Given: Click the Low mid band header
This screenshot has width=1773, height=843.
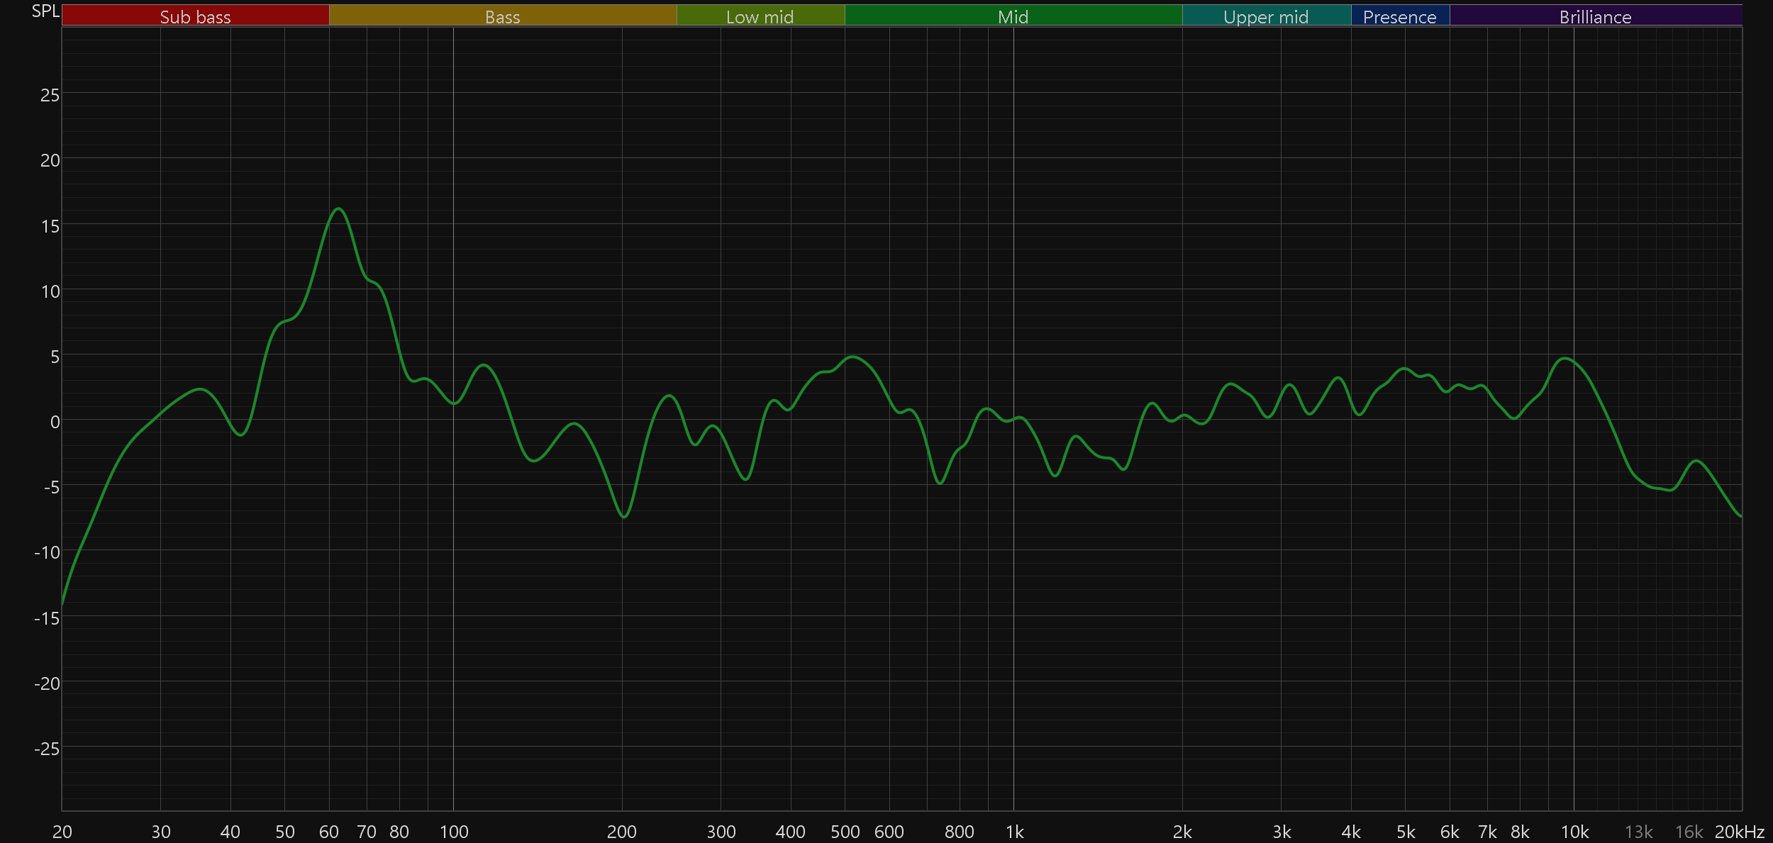Looking at the screenshot, I should [760, 16].
